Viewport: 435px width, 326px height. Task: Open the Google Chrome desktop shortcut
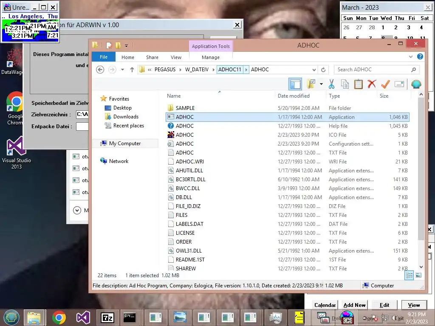15,108
